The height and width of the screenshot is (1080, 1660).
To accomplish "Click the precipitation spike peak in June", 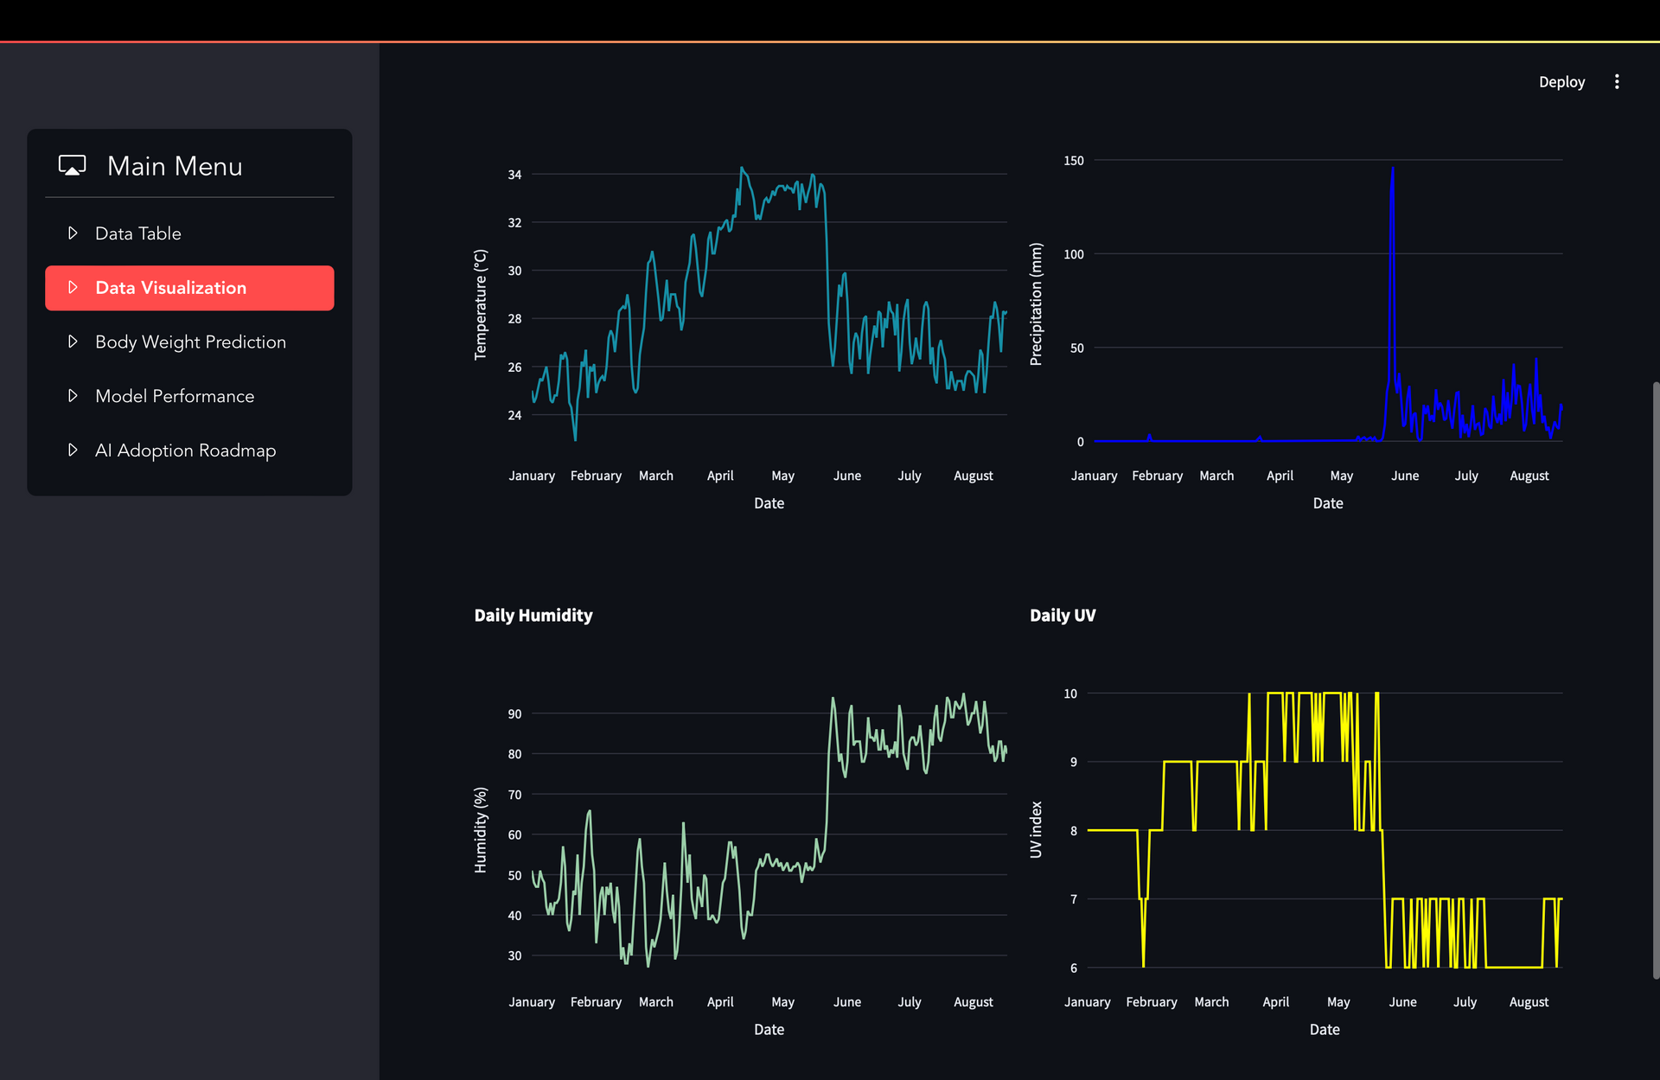I will point(1392,169).
